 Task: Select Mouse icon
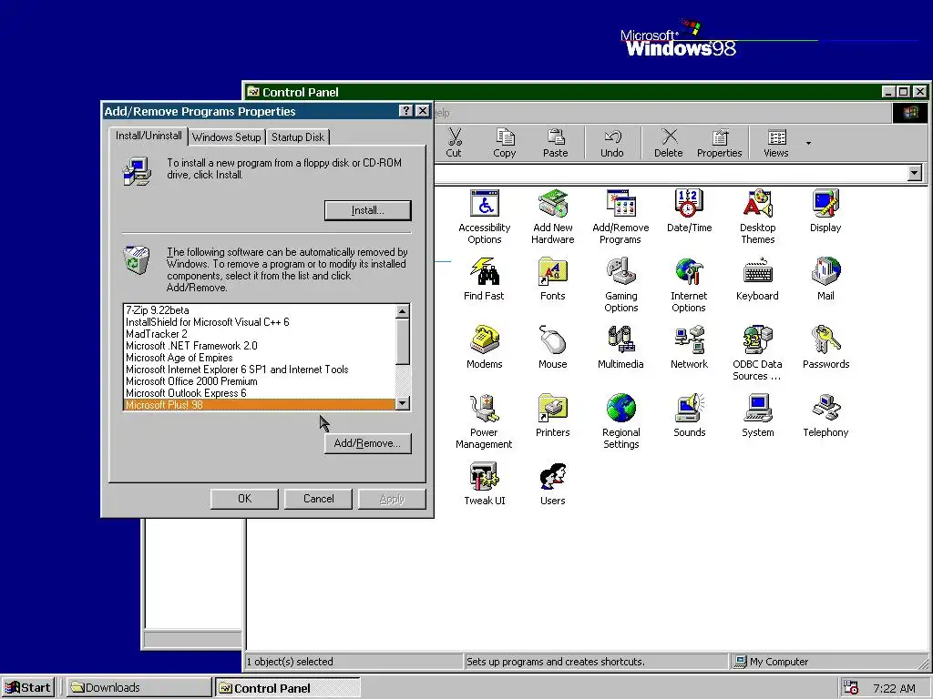point(553,347)
